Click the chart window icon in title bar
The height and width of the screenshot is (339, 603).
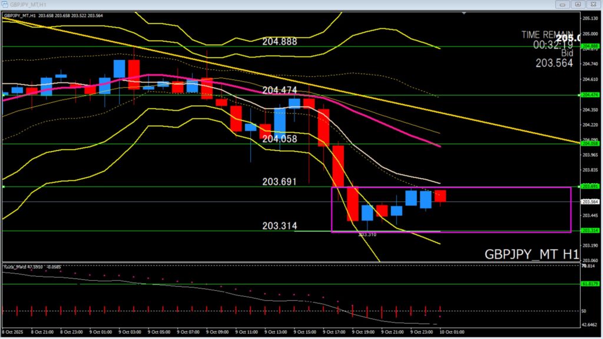5,4
